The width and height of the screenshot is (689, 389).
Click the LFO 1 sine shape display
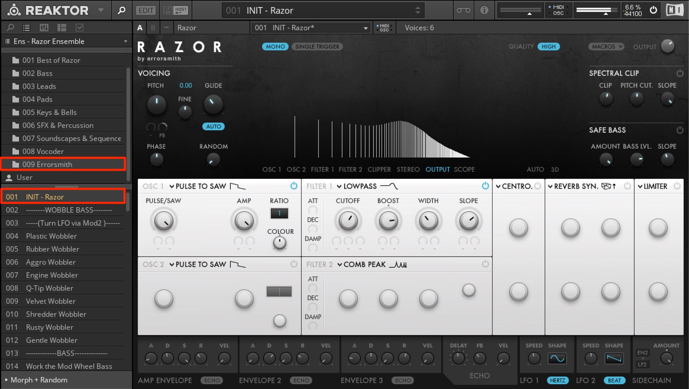pos(557,358)
